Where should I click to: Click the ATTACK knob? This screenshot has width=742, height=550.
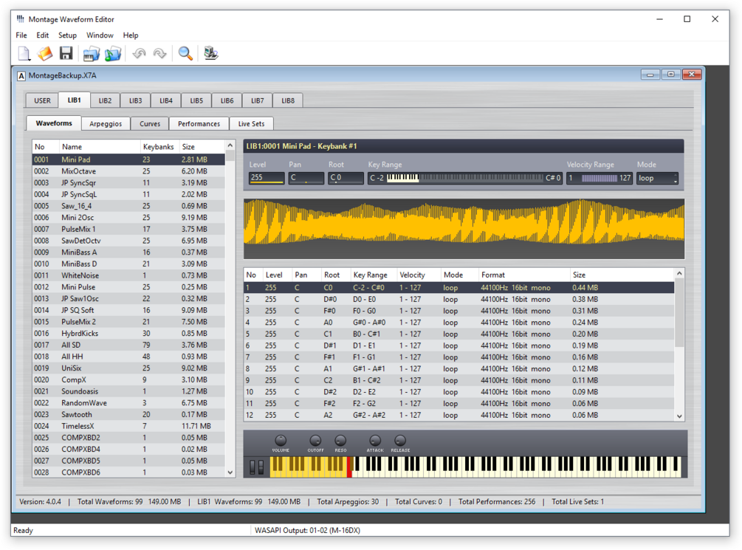[375, 441]
